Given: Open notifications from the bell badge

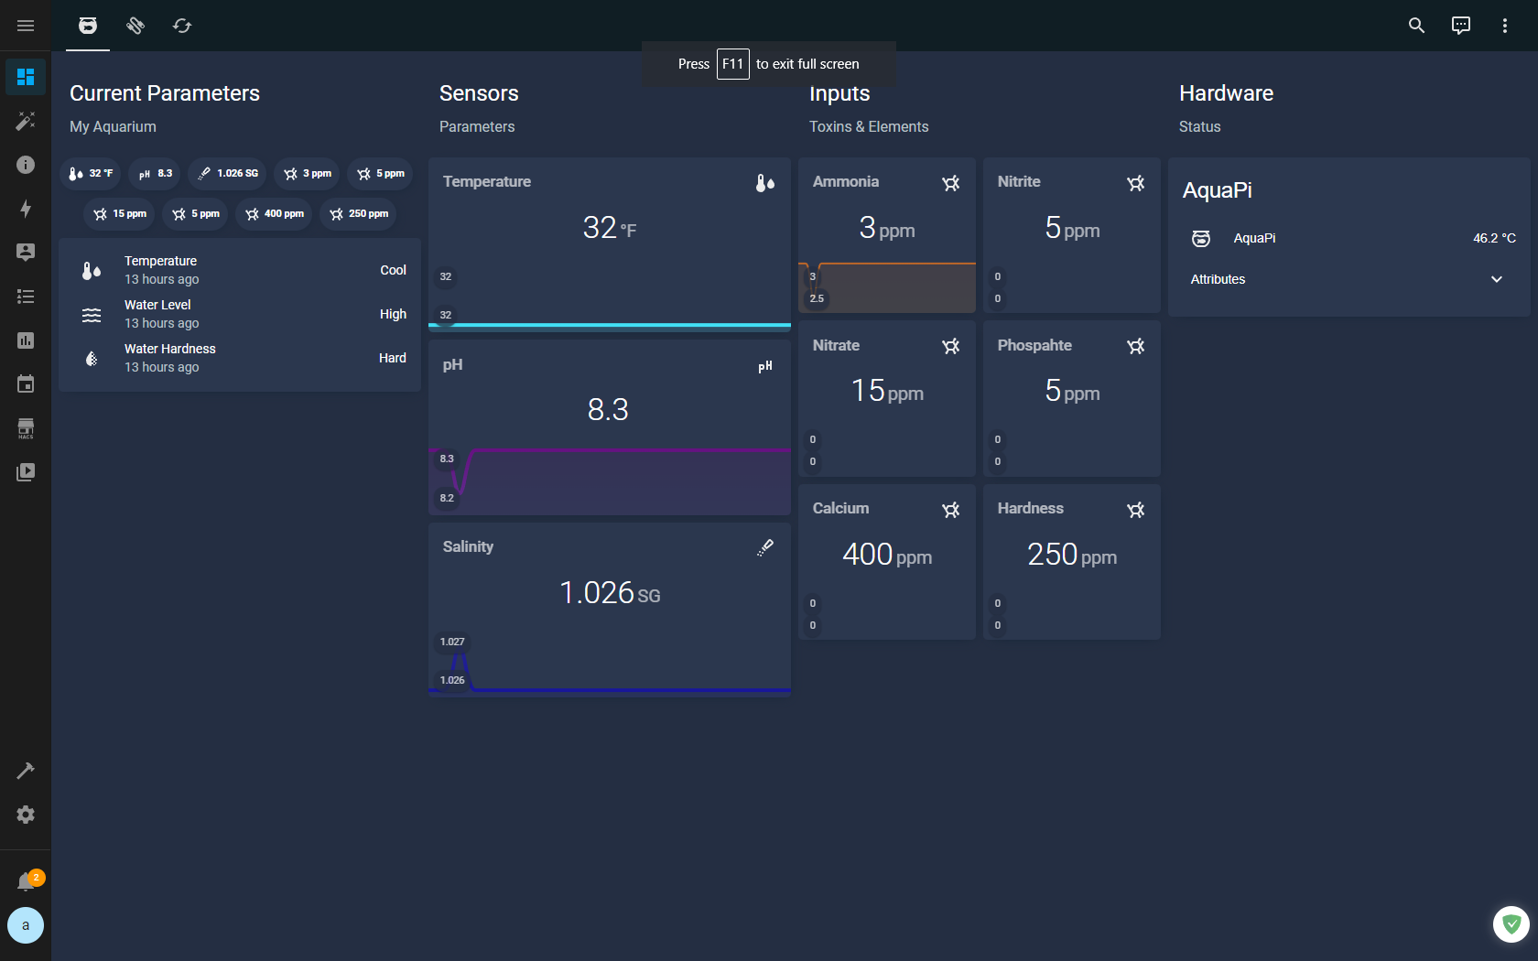Looking at the screenshot, I should tap(26, 879).
